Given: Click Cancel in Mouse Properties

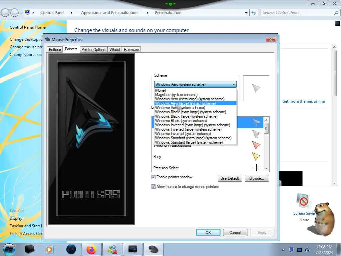Looking at the screenshot, I should point(235,232).
